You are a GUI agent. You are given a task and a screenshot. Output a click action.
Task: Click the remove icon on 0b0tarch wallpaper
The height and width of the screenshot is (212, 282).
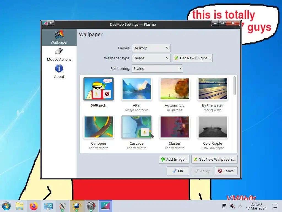(107, 94)
